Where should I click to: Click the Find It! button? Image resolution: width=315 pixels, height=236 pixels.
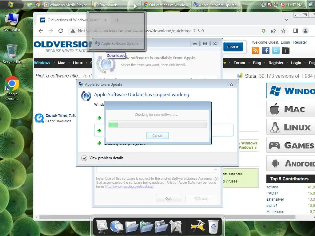point(233,47)
